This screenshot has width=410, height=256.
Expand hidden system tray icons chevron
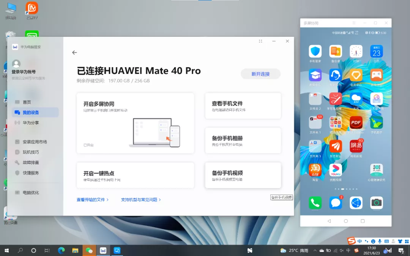click(x=315, y=251)
